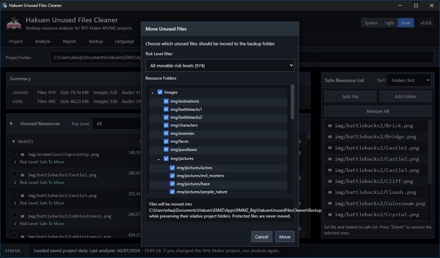Uncheck the img/characters checkbox
The height and width of the screenshot is (258, 440).
coord(166,125)
